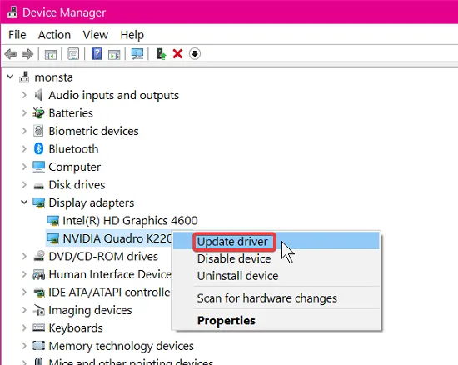Select the monsta computer name label
Viewport: 458px width, 365px height.
click(54, 77)
